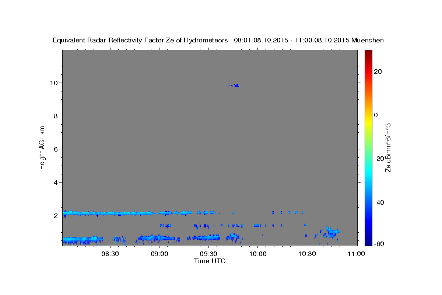Viewport: 442px width, 295px height.
Task: Click the cyan cloud layer at 2 km near 08:30
Action: pos(110,213)
